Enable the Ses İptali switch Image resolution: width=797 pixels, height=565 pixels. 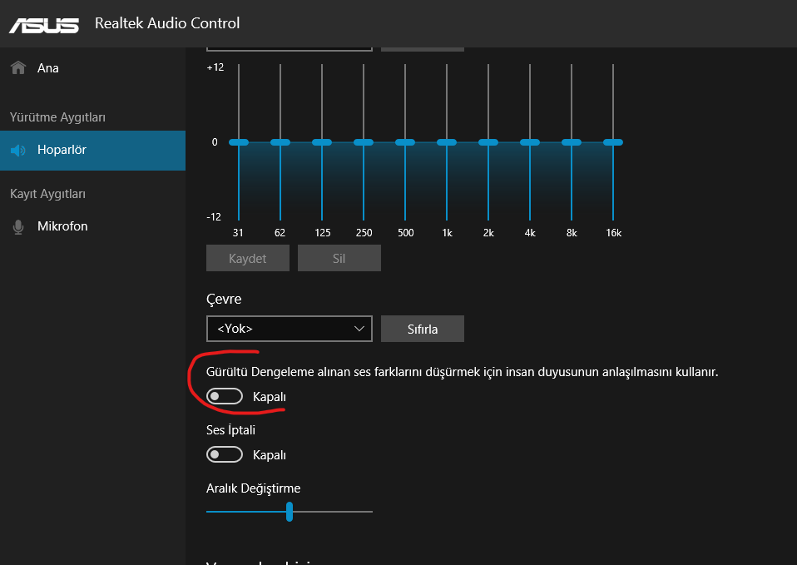click(225, 454)
